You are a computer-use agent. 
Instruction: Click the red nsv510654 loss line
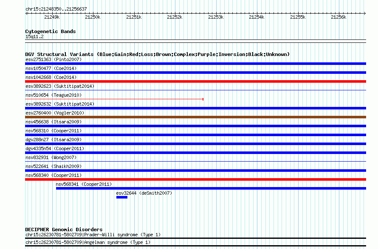point(114,99)
